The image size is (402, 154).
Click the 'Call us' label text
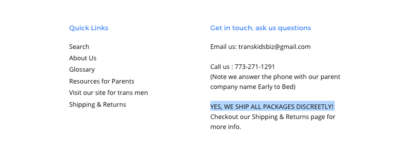[x=220, y=67]
